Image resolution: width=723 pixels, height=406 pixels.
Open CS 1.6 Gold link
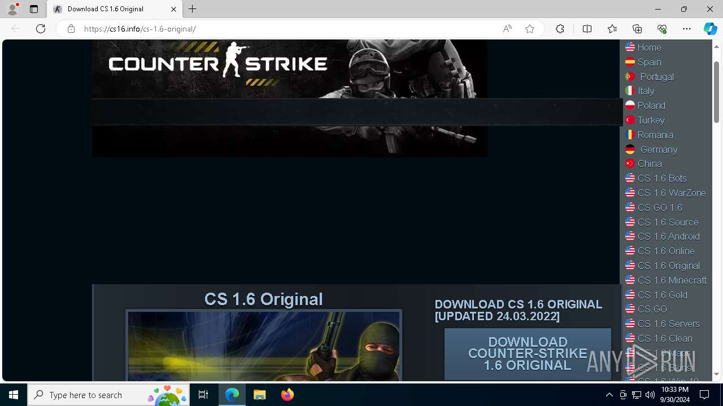663,295
